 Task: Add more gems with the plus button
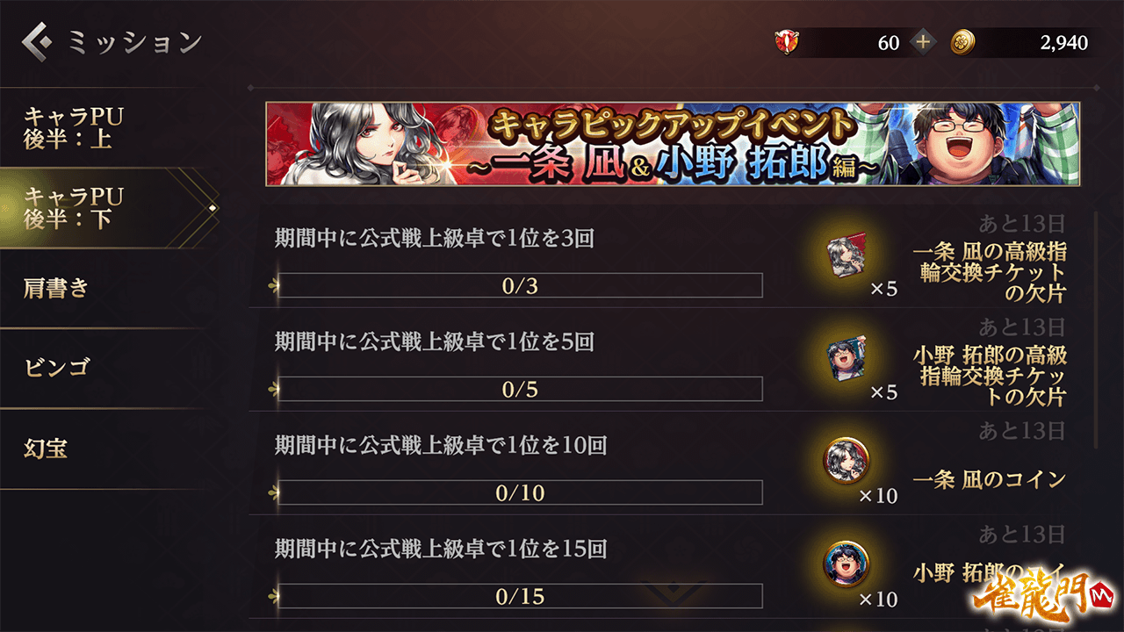click(x=923, y=42)
